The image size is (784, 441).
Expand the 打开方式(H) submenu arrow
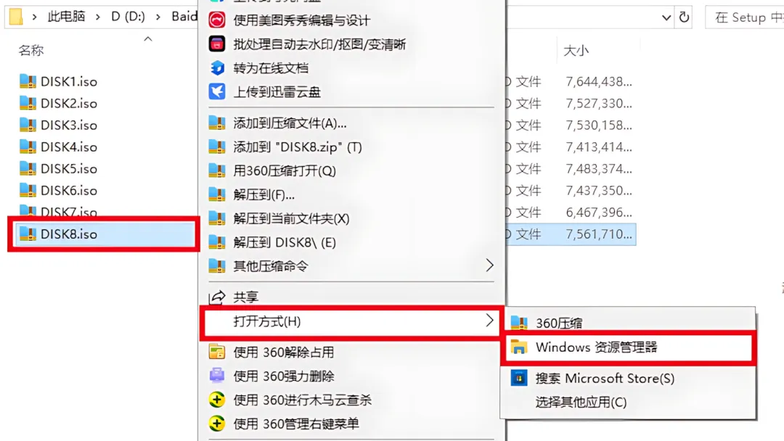(x=489, y=321)
